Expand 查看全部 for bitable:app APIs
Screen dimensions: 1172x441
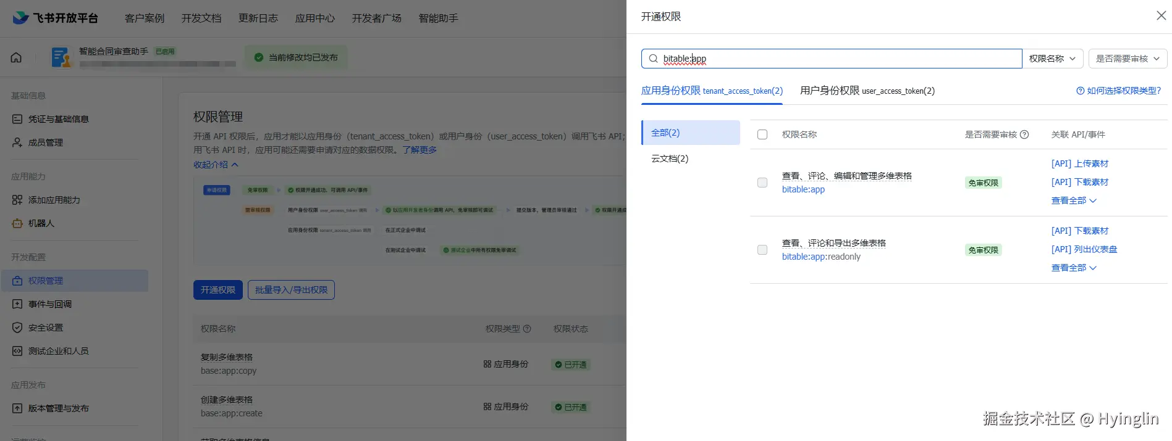click(x=1074, y=200)
